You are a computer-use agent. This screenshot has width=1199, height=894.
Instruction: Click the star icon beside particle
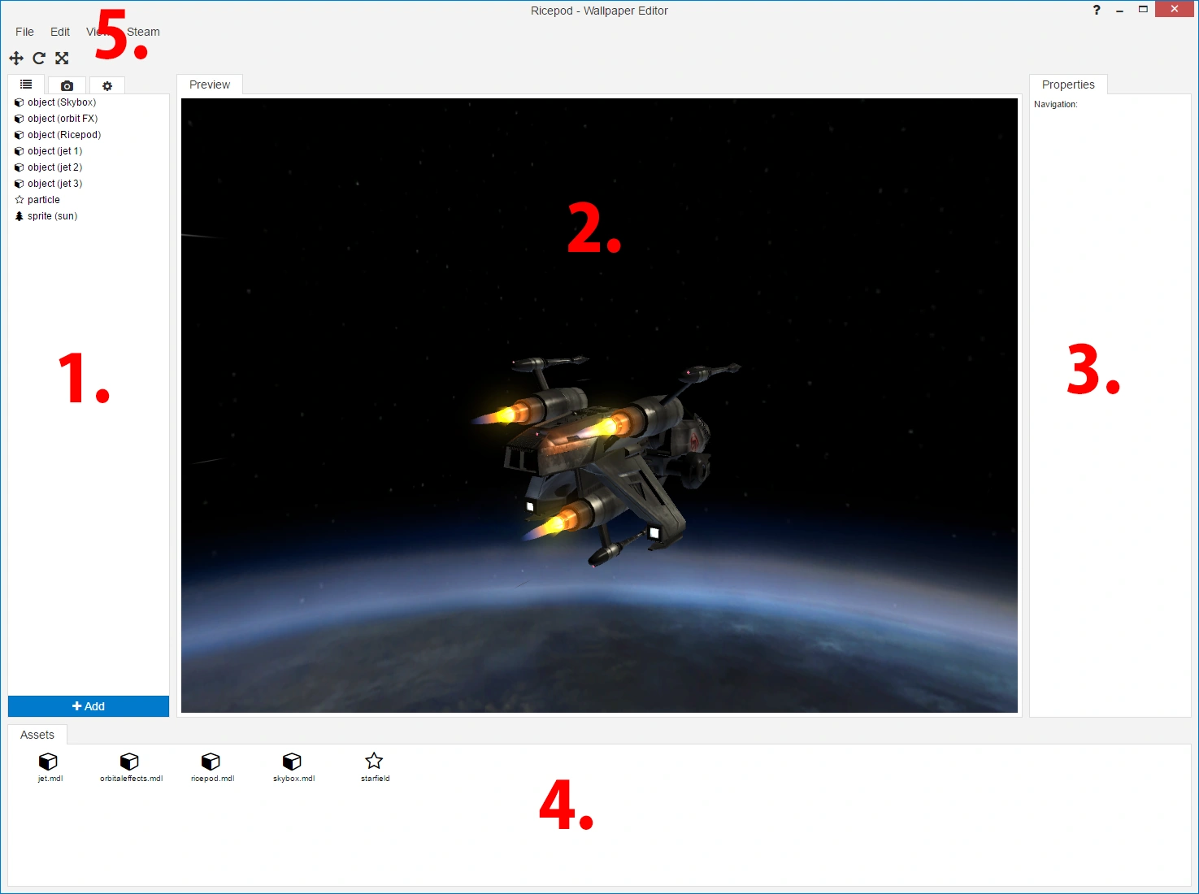click(20, 200)
